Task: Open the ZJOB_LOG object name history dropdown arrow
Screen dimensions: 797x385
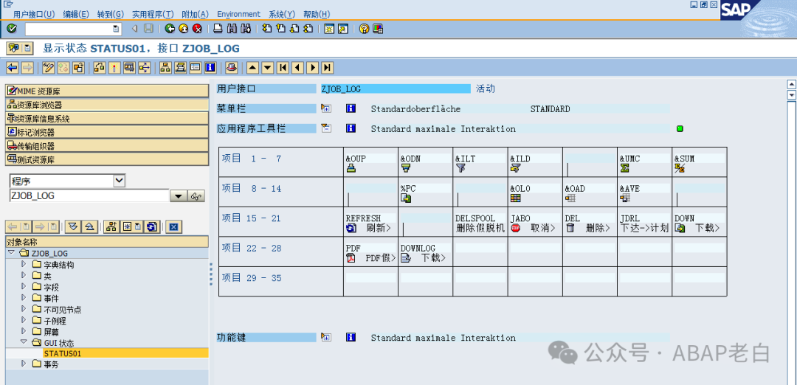Action: coord(178,196)
